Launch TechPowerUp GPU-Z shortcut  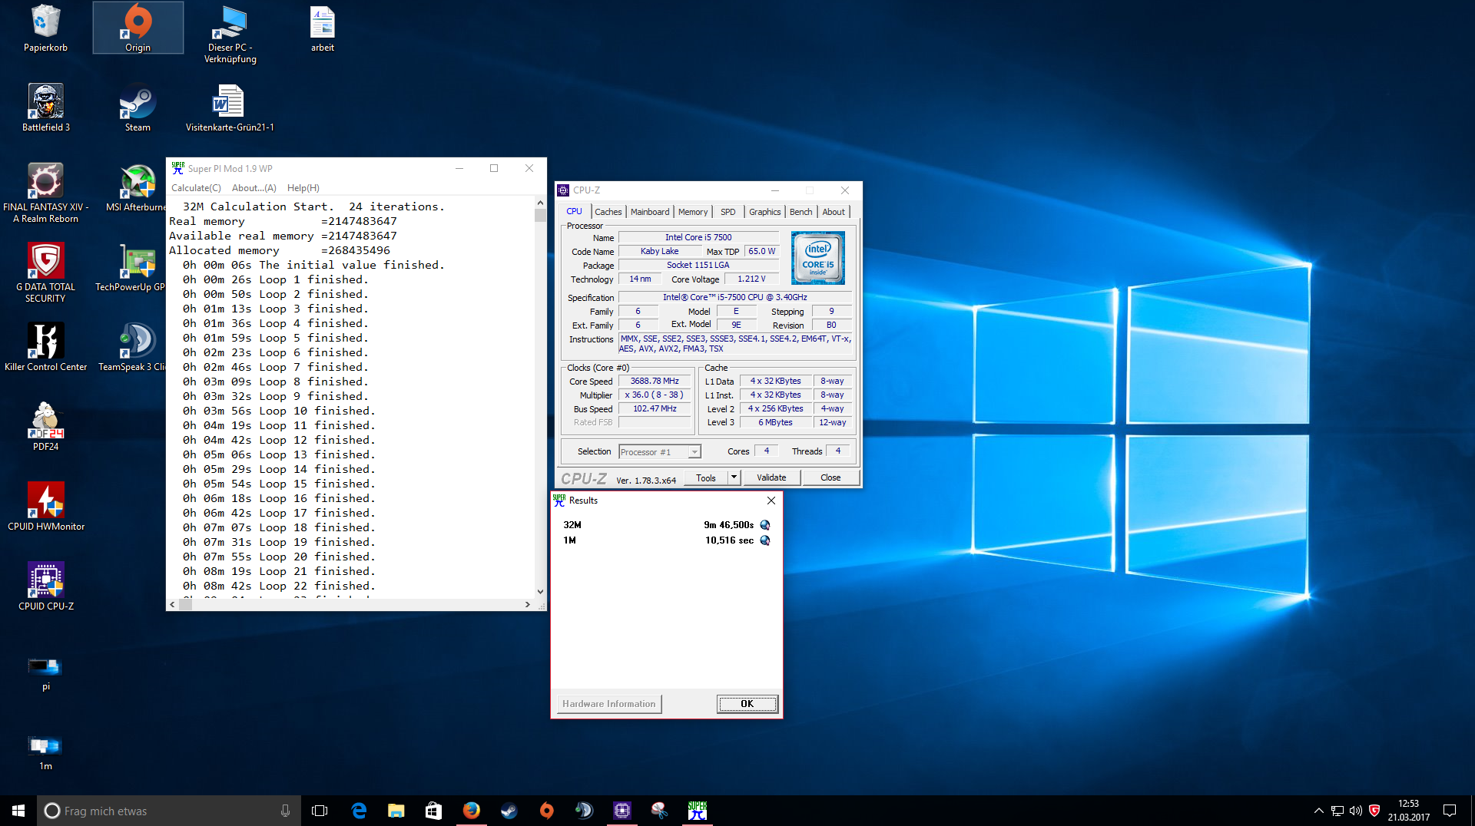[x=131, y=268]
